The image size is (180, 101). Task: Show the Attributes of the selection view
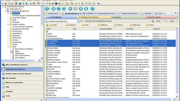(94, 17)
